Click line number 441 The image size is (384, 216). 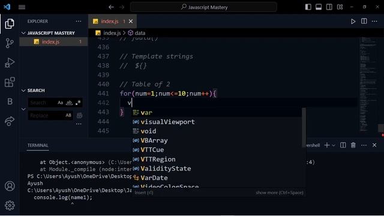[x=103, y=94]
